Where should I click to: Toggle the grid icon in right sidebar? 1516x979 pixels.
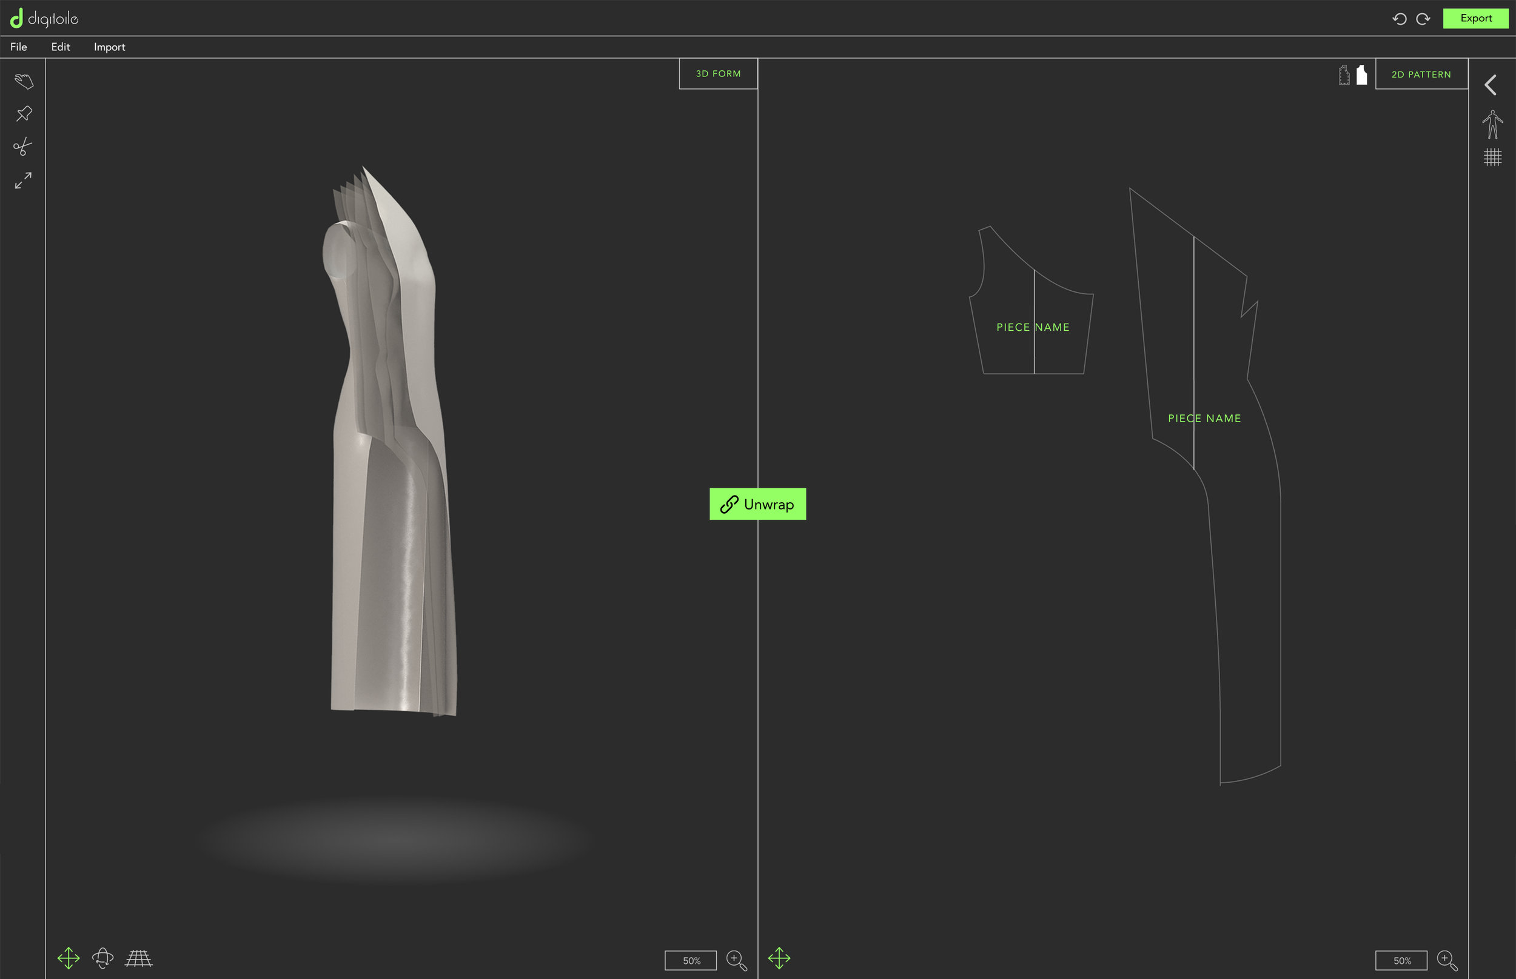[x=1492, y=157]
